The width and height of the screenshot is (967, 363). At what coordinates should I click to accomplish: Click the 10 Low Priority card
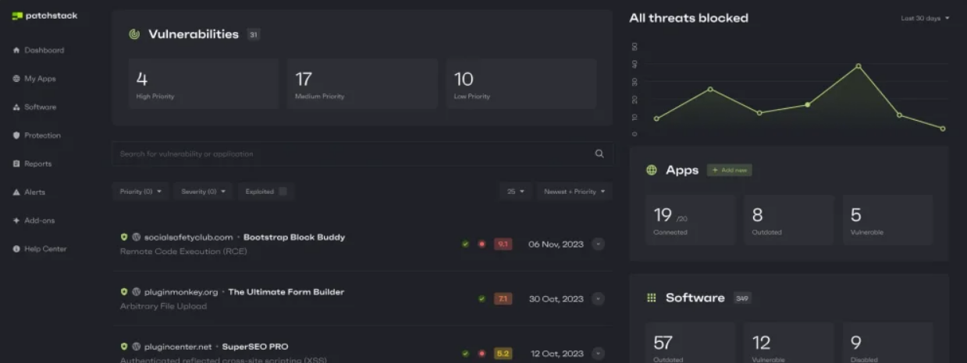(x=521, y=84)
